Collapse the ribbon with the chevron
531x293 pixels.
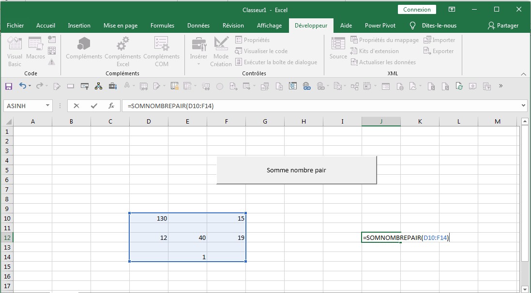(524, 74)
